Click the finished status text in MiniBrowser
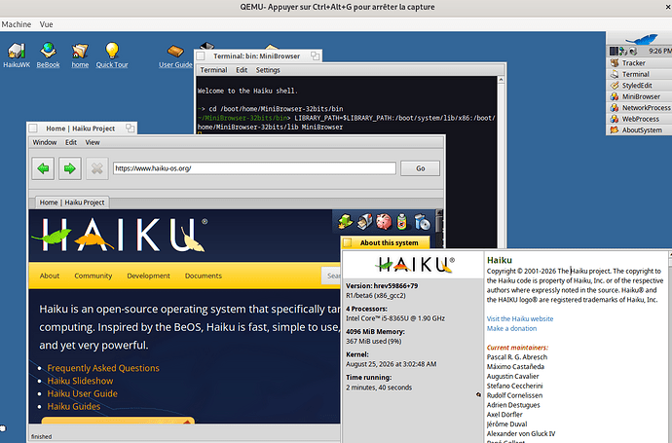This screenshot has width=672, height=443. click(41, 436)
